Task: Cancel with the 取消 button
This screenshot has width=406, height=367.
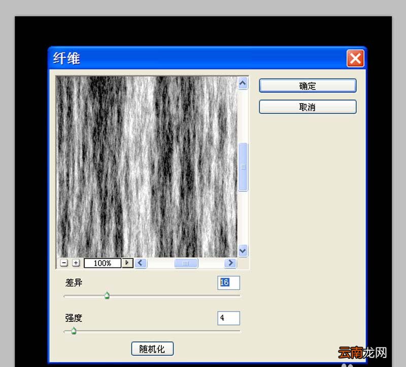Action: [x=308, y=107]
